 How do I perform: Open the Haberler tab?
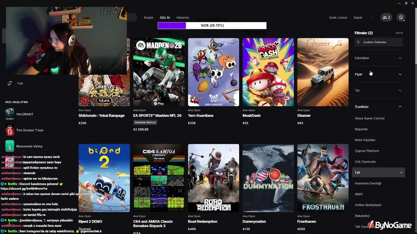click(183, 18)
